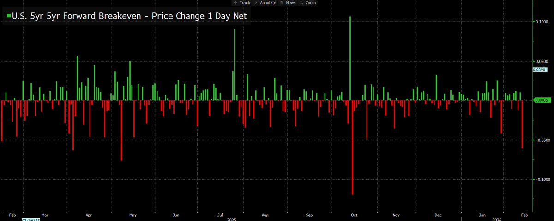Click the 2026 year label
This screenshot has width=554, height=221.
tap(497, 220)
